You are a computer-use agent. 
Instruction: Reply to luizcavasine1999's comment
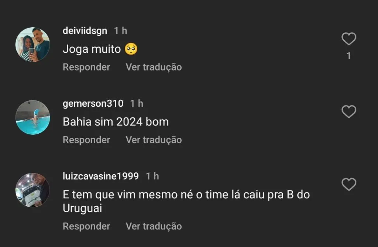point(86,226)
